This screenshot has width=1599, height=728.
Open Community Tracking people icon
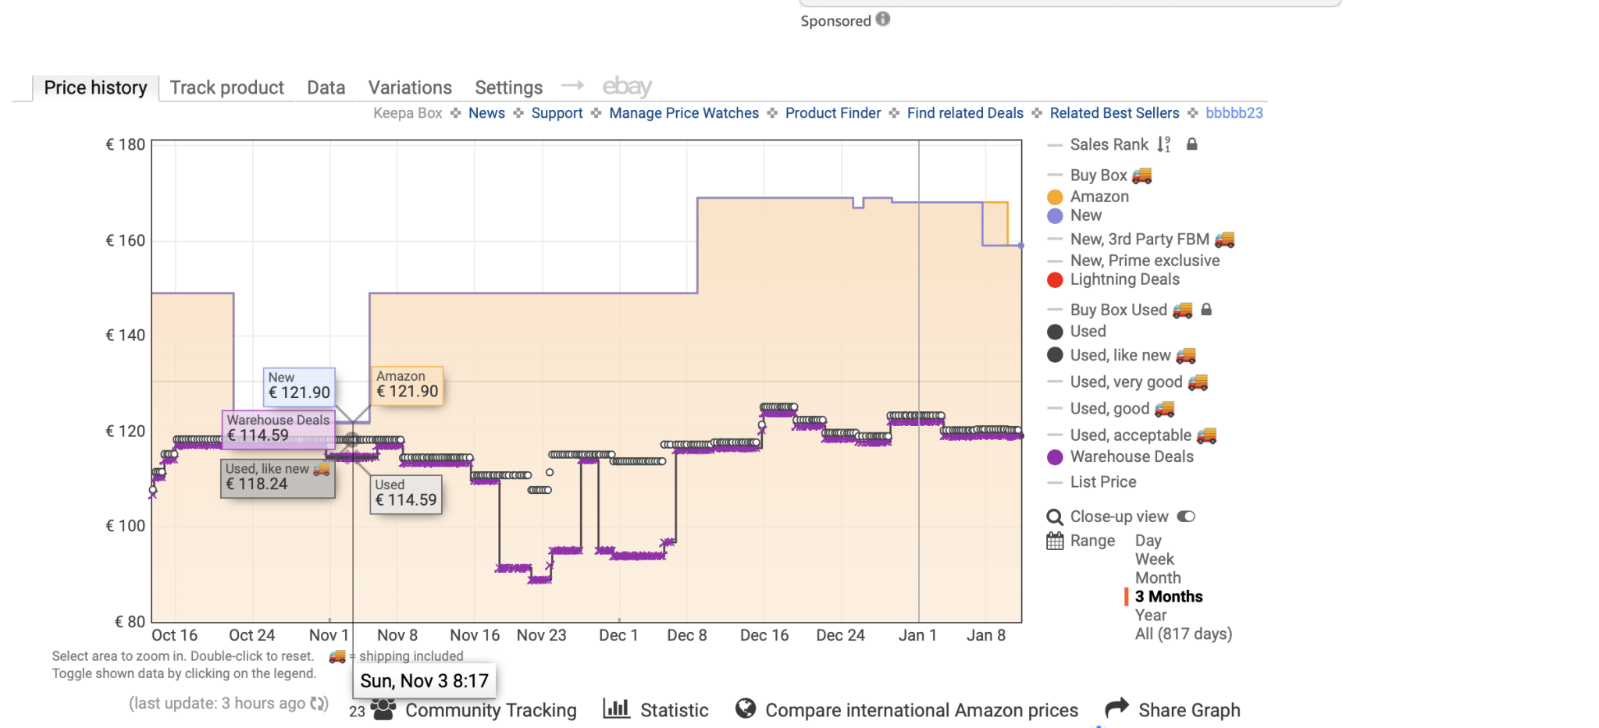tap(383, 709)
